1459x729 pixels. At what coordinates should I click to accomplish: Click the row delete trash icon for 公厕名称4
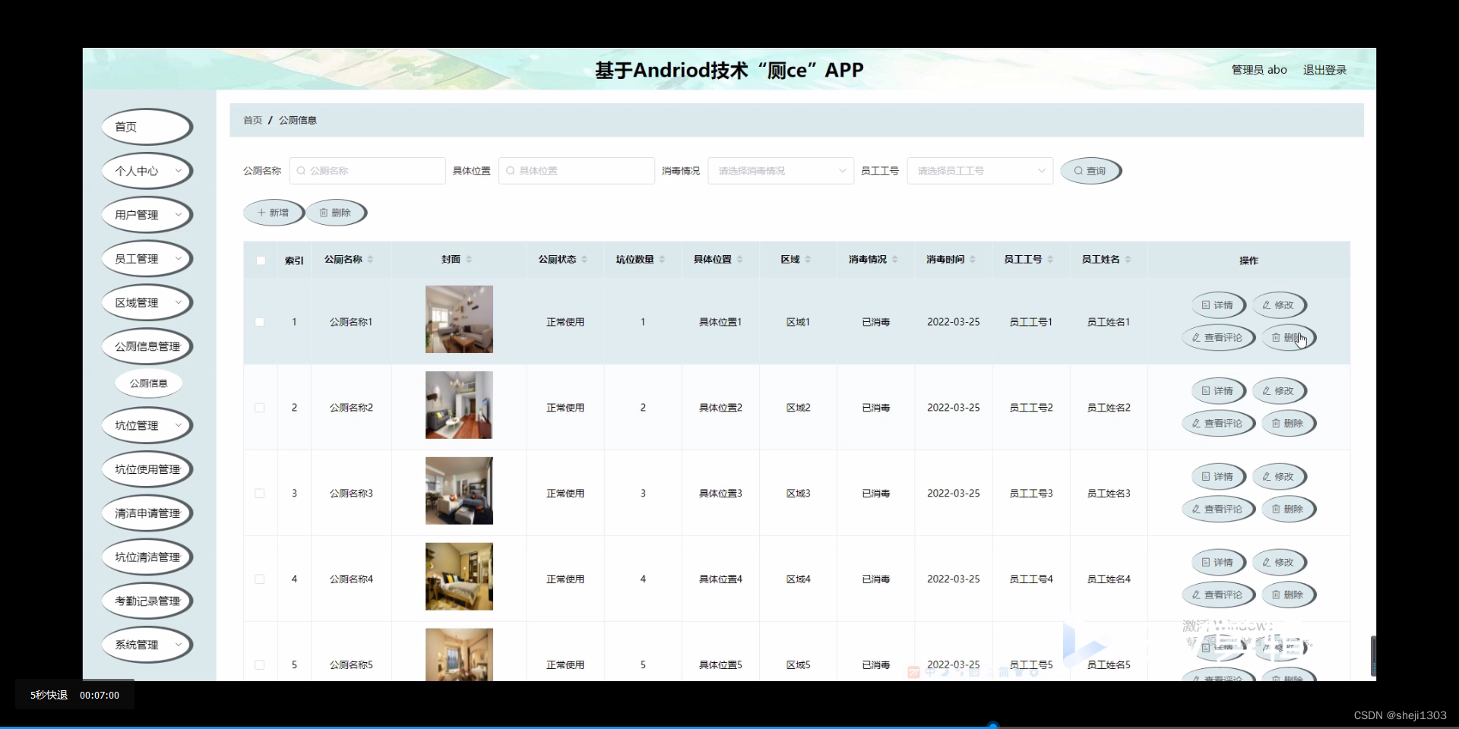(1278, 595)
